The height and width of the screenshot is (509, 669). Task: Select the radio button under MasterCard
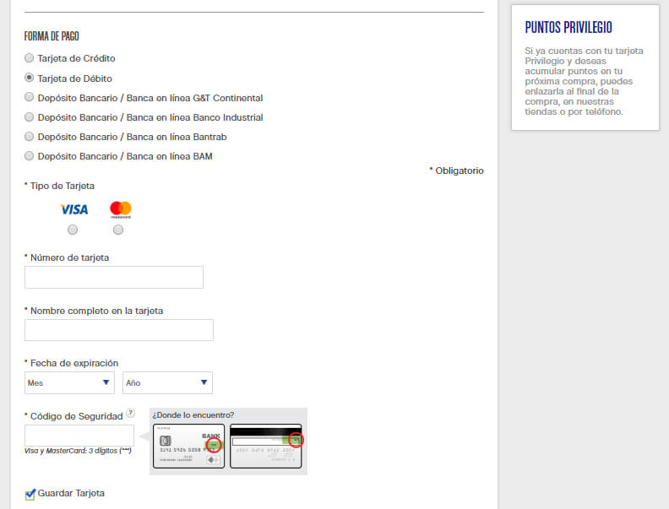(x=118, y=230)
